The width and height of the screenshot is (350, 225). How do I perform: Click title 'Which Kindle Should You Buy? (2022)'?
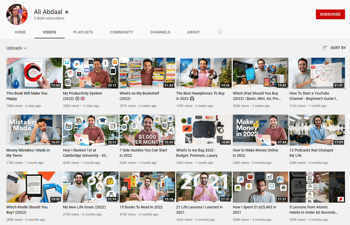point(27,210)
